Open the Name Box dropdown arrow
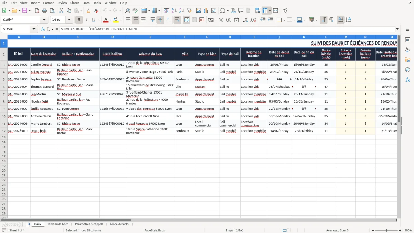Screen dimensions: 414x233 point(34,29)
